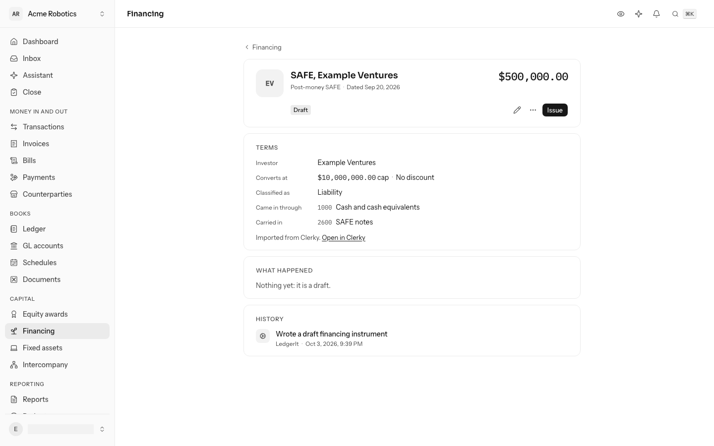Click the "Example Ventures" investor value
Image resolution: width=714 pixels, height=446 pixels.
(347, 163)
